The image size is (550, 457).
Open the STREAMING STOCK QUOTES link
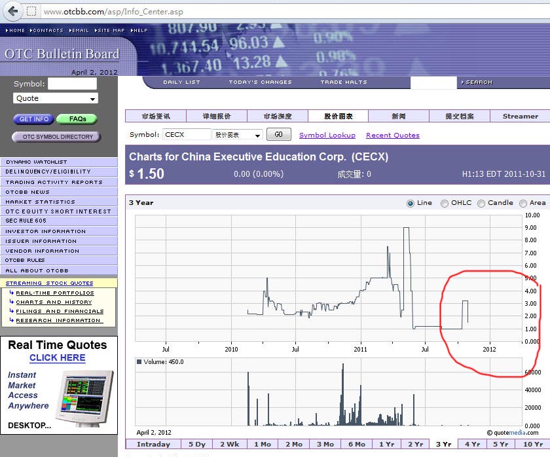coord(50,283)
